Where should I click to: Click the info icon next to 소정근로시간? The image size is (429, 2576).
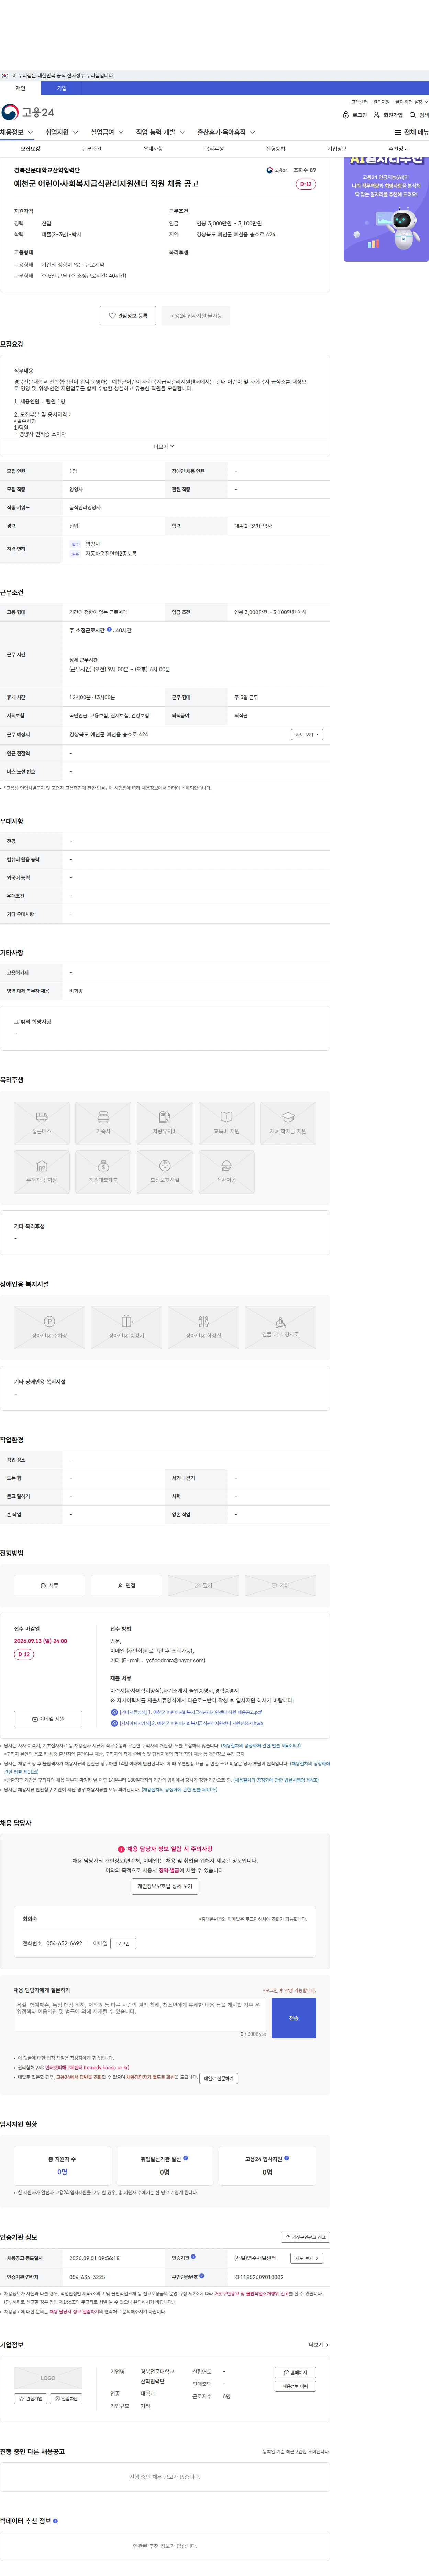click(110, 630)
